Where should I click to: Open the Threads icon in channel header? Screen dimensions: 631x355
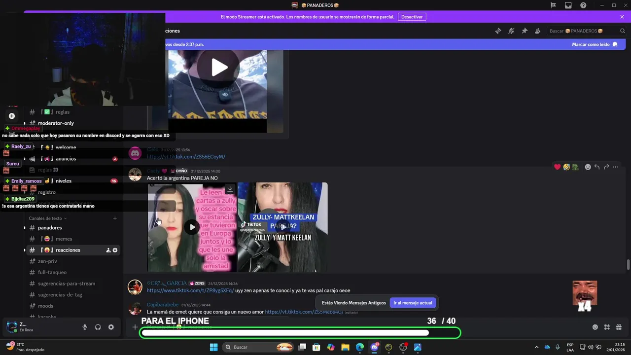[x=498, y=31]
